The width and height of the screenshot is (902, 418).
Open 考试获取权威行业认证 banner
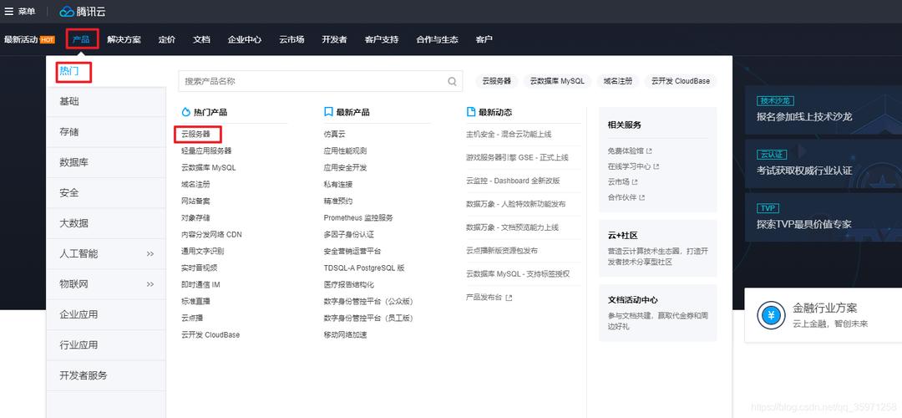(823, 164)
